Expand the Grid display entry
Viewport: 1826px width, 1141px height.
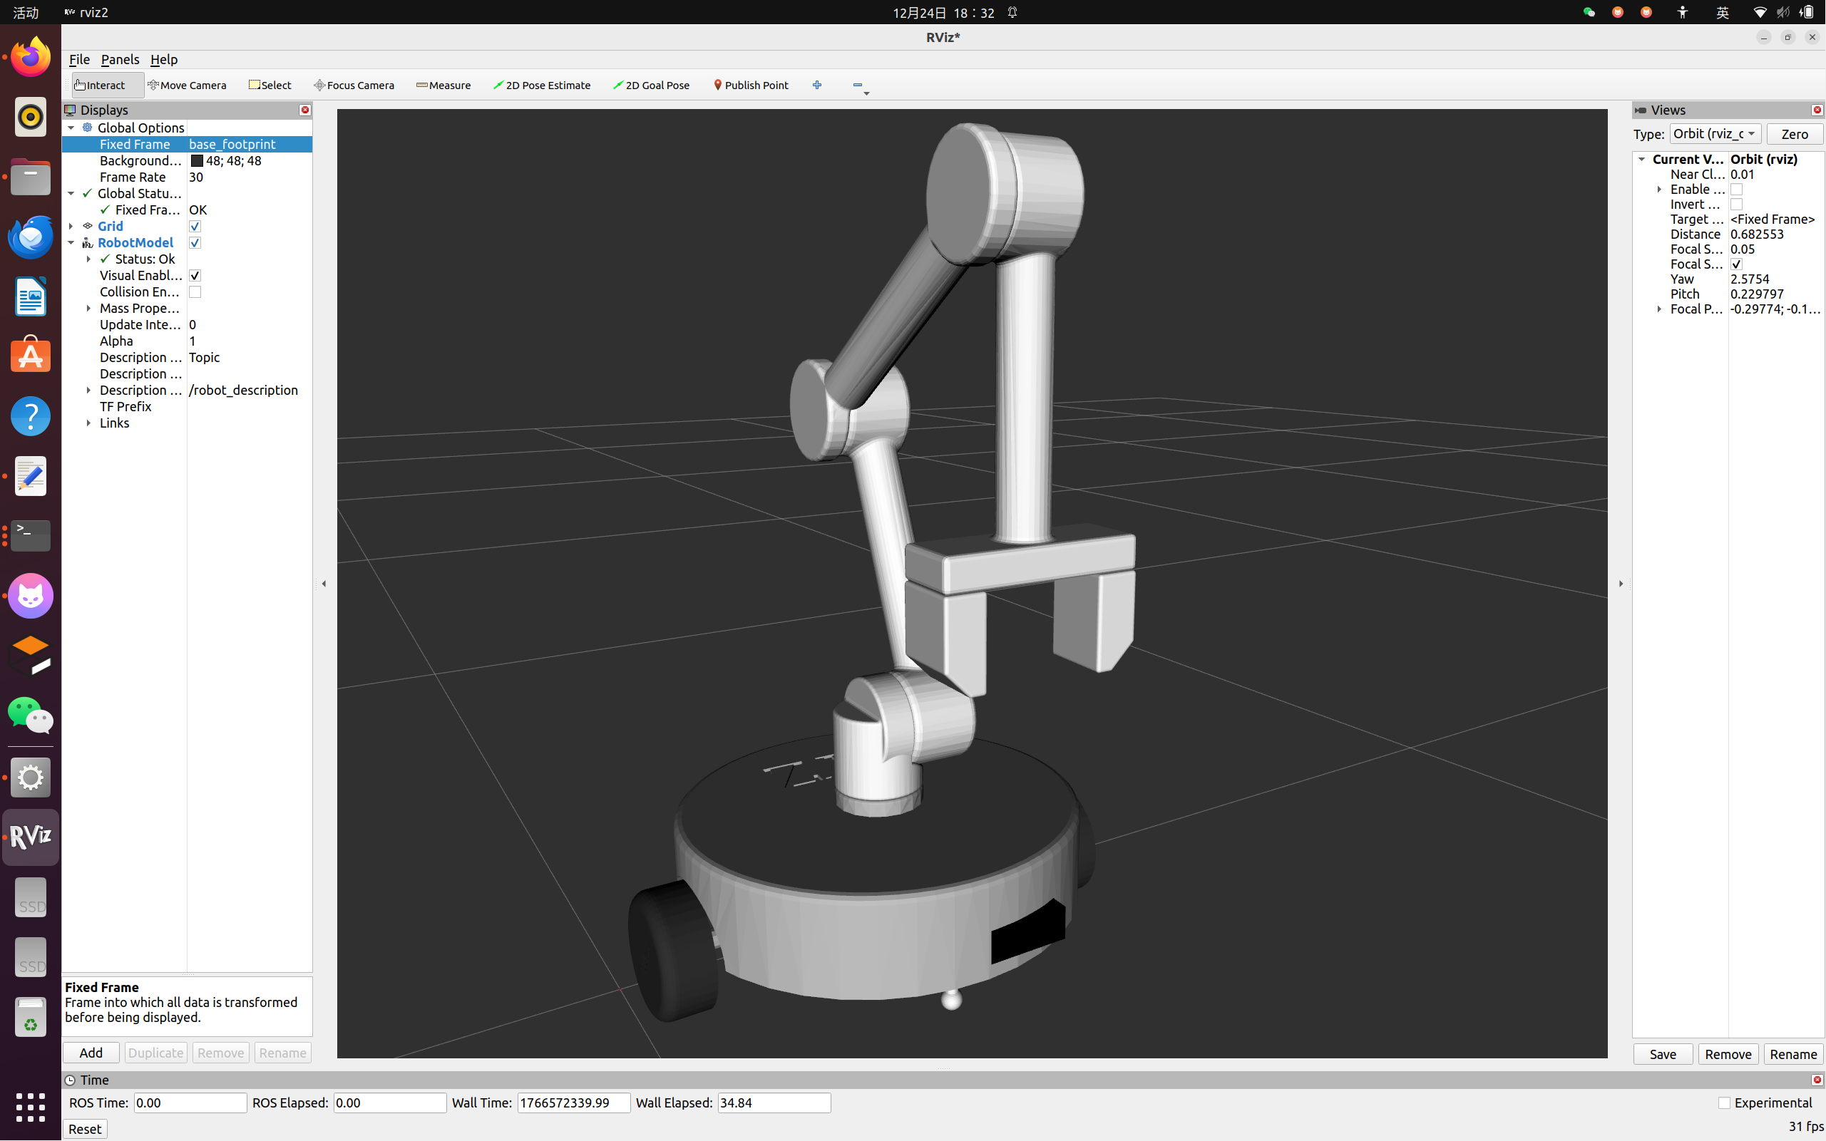tap(71, 227)
